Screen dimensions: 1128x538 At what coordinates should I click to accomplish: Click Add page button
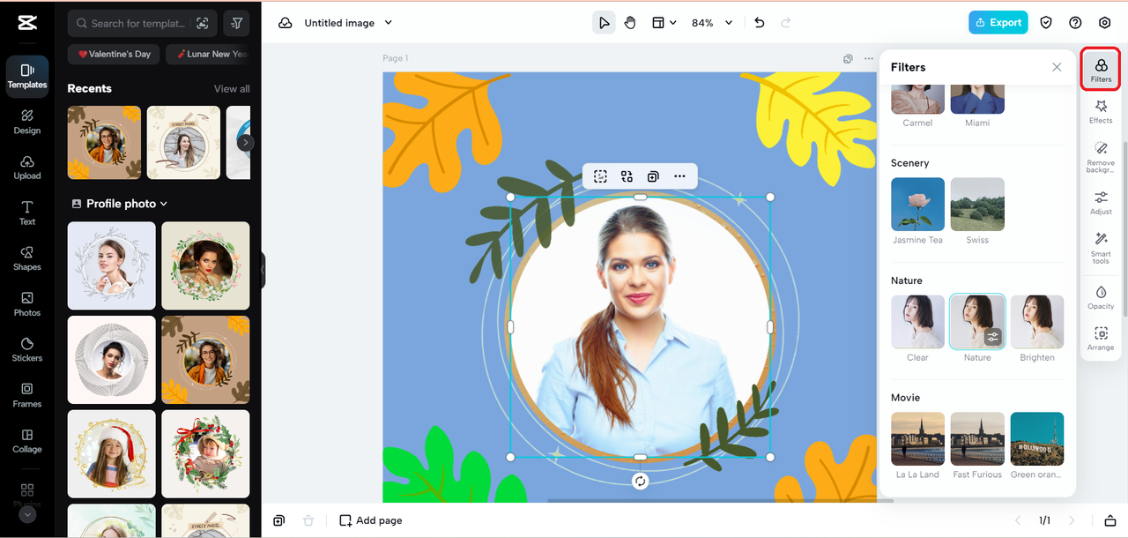[x=371, y=520]
